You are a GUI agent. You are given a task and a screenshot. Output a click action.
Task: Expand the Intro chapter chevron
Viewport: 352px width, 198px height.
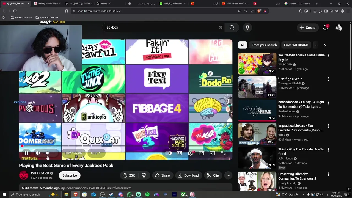coord(100,153)
